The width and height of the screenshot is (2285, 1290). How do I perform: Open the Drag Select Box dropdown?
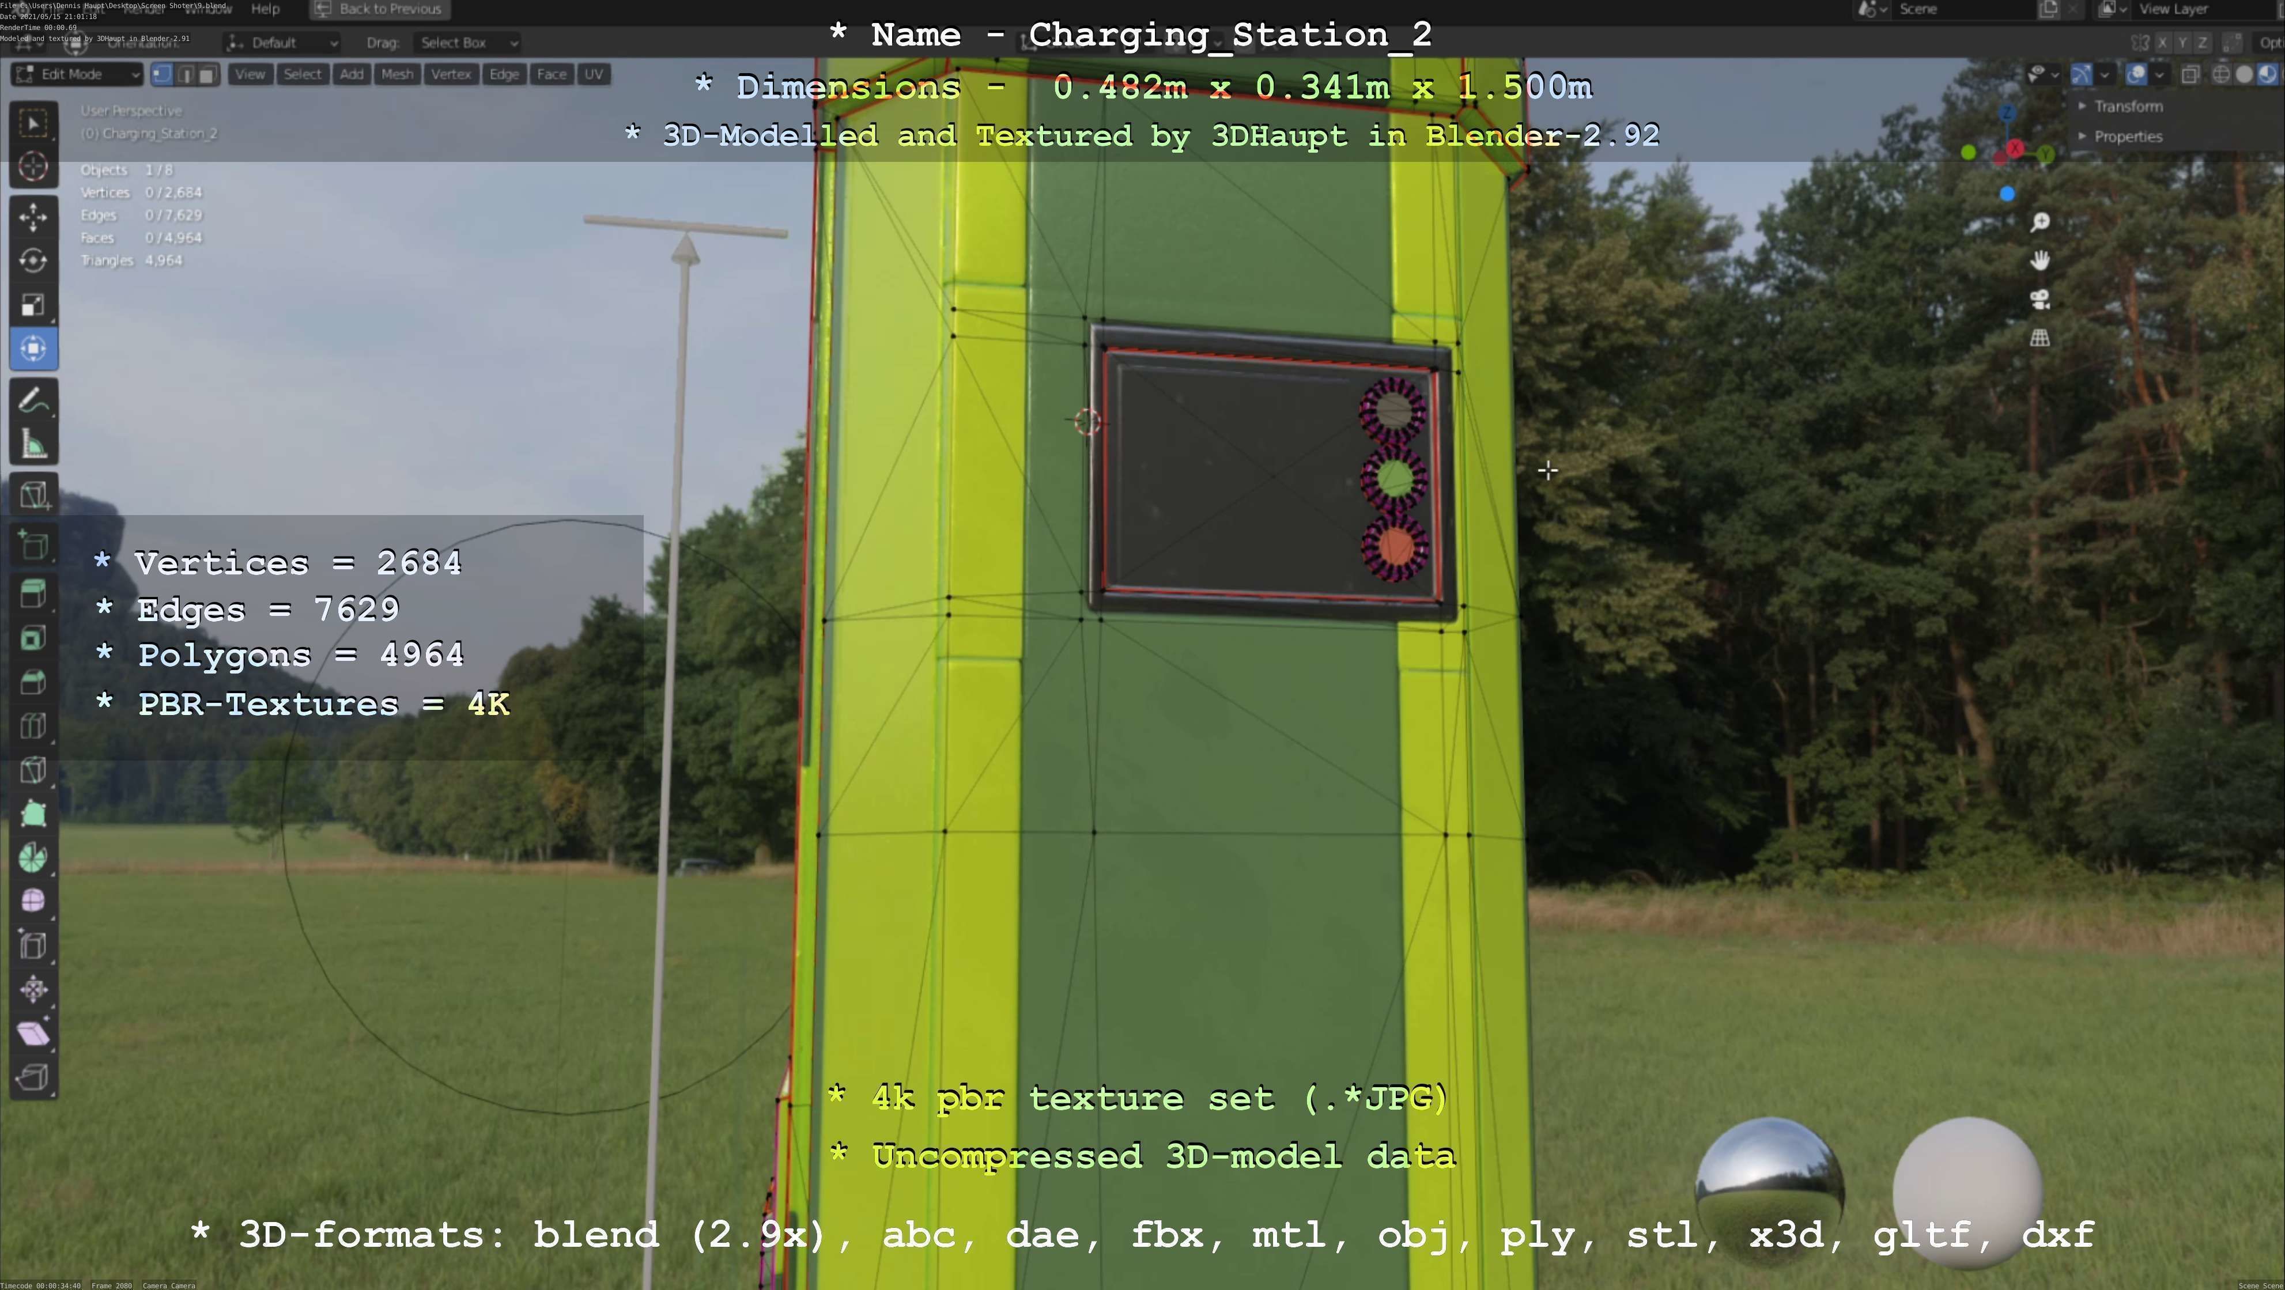(467, 43)
